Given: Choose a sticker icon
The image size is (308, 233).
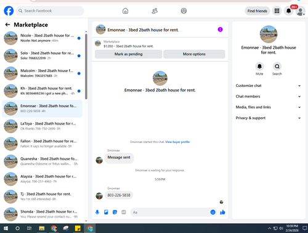Looking at the screenshot, I should tap(115, 212).
